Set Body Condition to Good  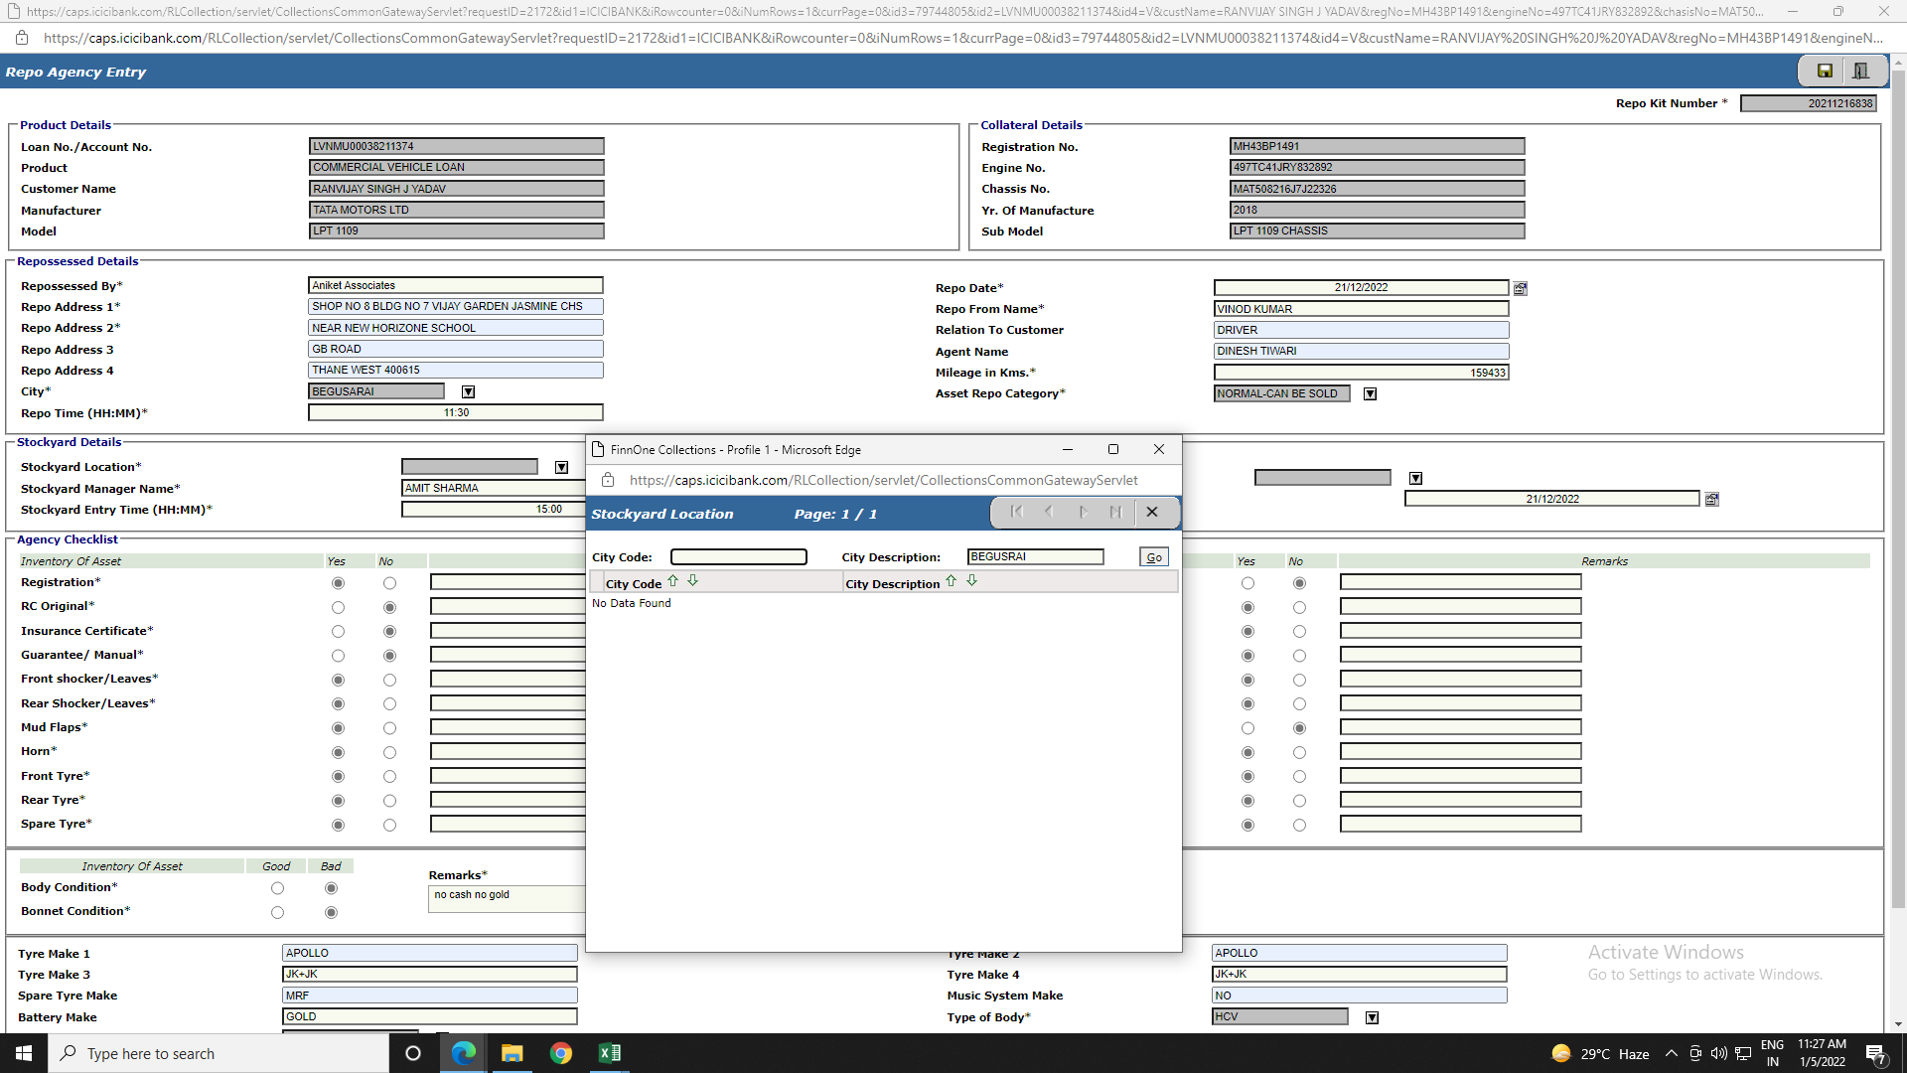point(277,888)
